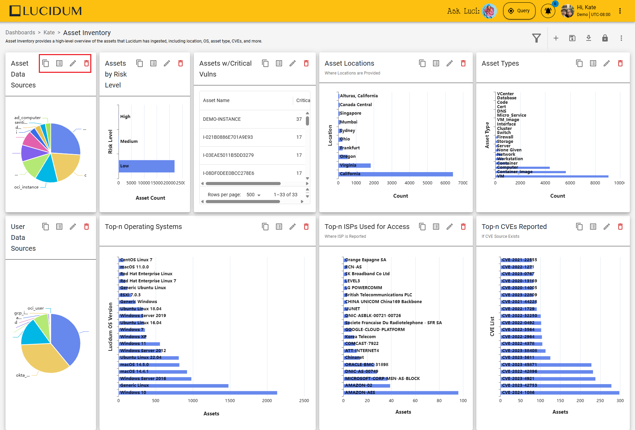Open the Rows per page 500 dropdown

[x=253, y=195]
